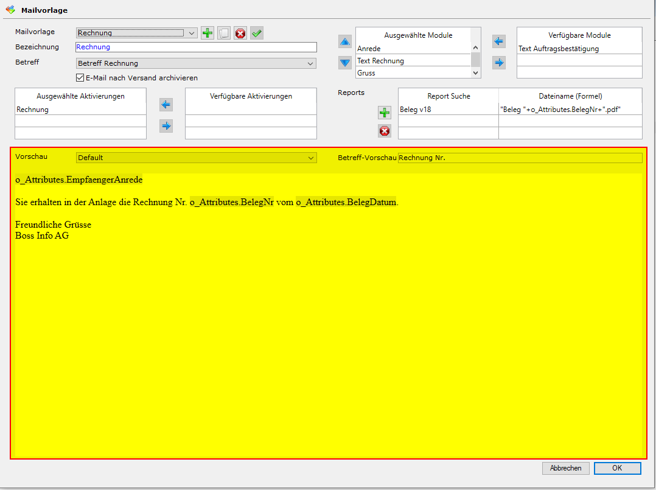Screen dimensions: 656x490
Task: Click left arrow between the Aktivierungen lists
Action: [x=166, y=105]
